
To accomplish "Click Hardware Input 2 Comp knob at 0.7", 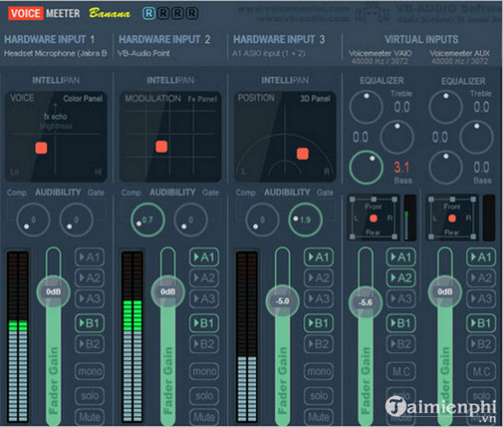I will click(148, 220).
